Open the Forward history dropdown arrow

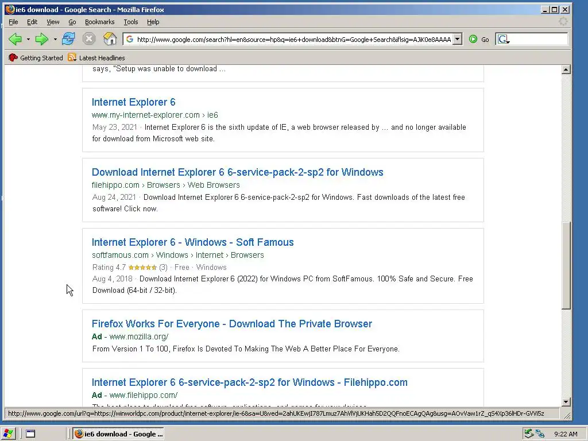(55, 39)
